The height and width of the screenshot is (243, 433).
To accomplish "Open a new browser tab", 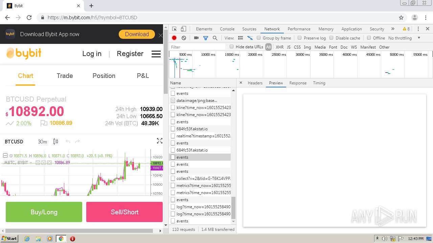I will (x=91, y=6).
